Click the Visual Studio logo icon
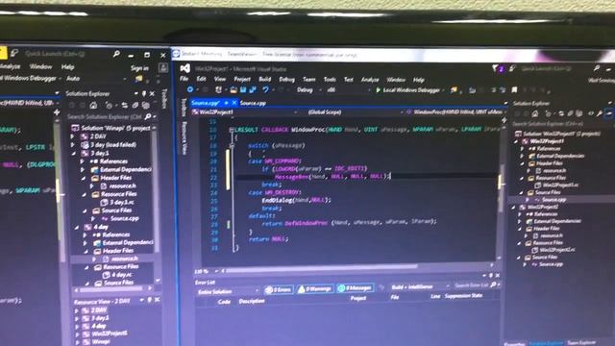 (x=185, y=68)
